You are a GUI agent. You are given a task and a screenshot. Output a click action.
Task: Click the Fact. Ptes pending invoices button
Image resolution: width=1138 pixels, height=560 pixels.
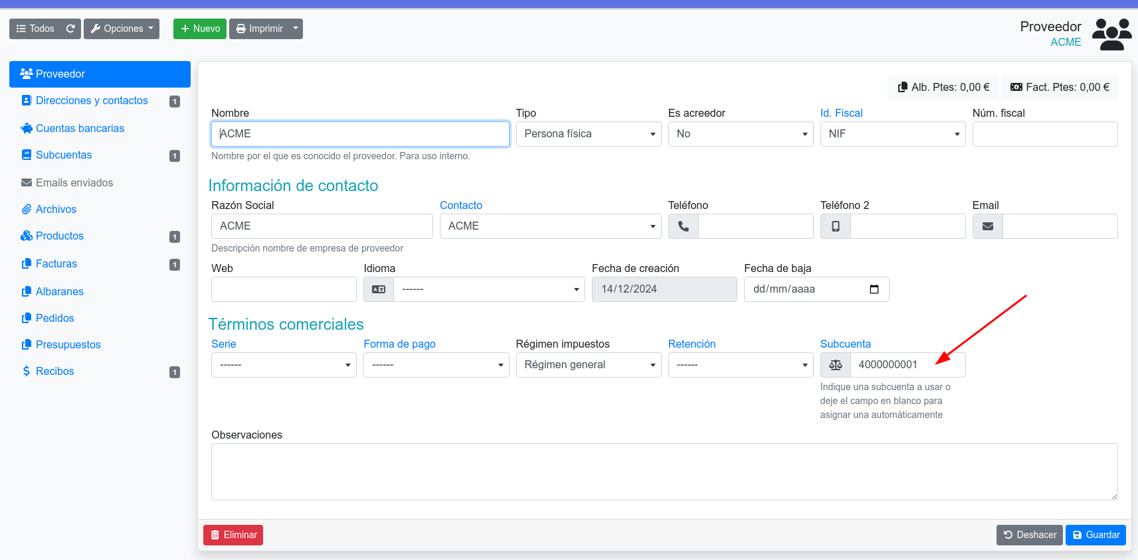[x=1060, y=88]
